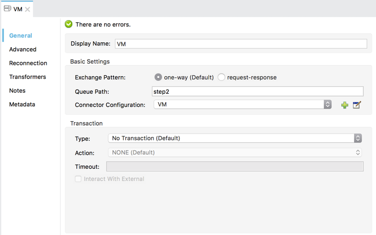Click the green no-errors checkmark icon
Image resolution: width=376 pixels, height=235 pixels.
click(69, 24)
